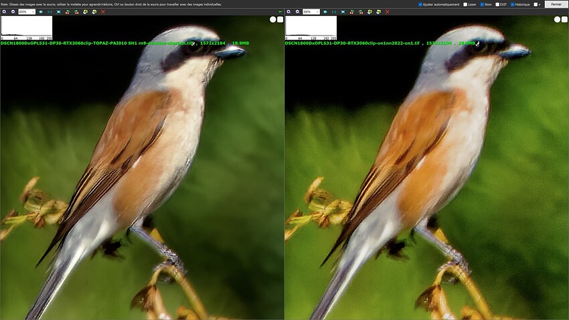
Task: Toggle the 'EXIF' checkbox
Action: tap(497, 4)
